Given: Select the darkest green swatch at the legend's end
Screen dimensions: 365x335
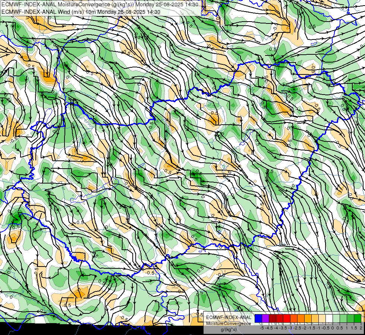Looking at the screenshot, I should (358, 319).
